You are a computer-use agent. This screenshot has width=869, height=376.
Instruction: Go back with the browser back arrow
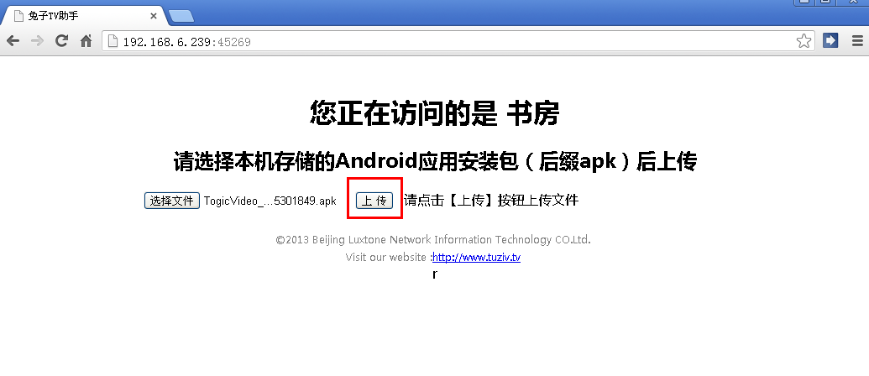(13, 40)
